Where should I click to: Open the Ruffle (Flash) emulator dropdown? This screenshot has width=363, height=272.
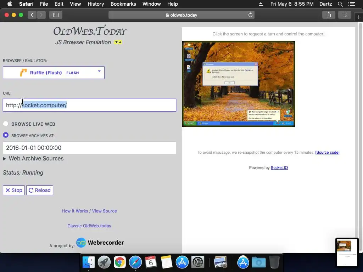[x=54, y=73]
